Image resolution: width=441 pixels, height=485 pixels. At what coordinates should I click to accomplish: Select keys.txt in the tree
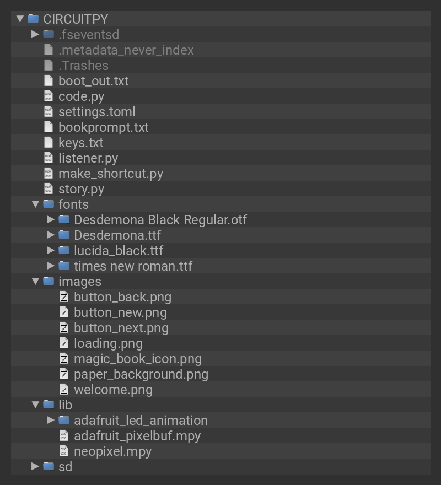click(80, 142)
